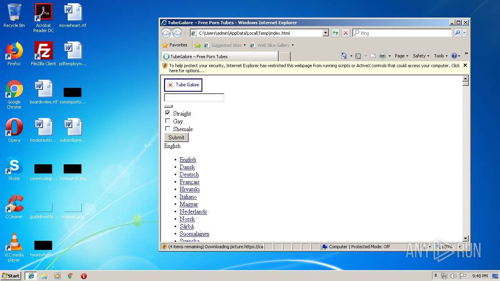
Task: Open Windows Media Player taskbar icon
Action: coord(57,276)
